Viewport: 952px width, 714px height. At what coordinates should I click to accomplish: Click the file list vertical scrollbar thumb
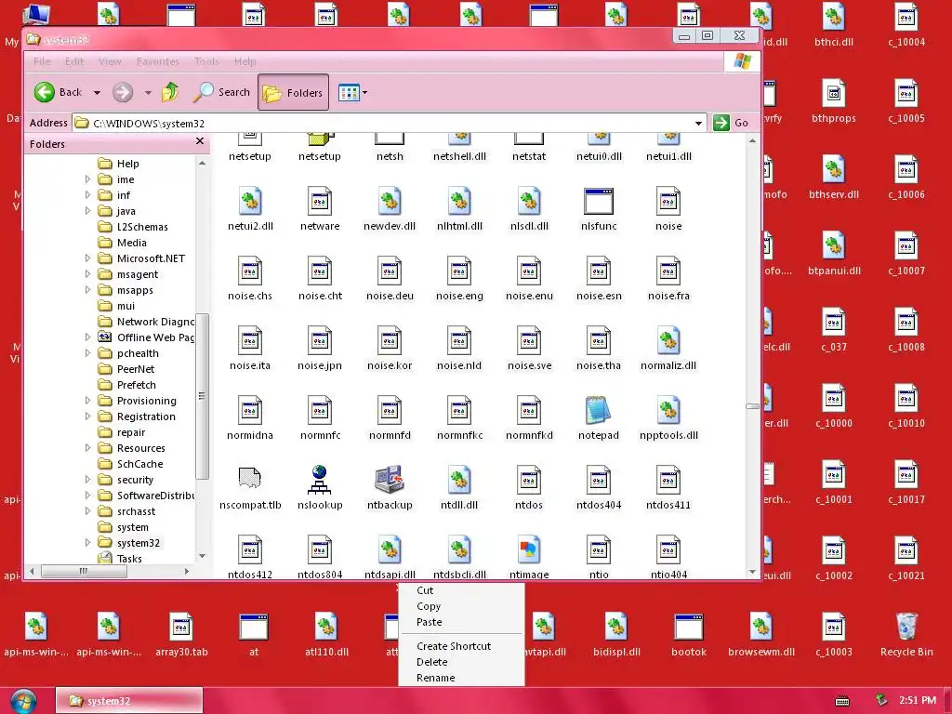[752, 406]
